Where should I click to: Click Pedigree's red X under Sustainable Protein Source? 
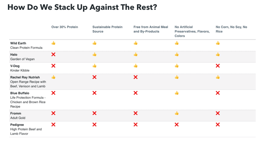95,125
